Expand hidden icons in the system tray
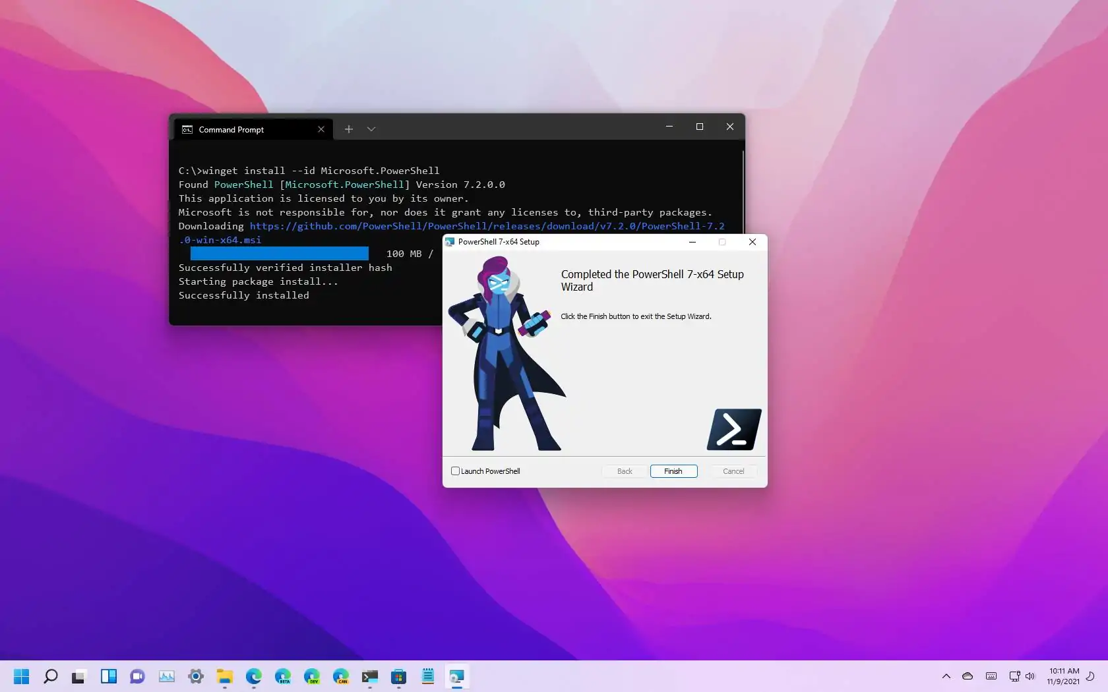 coord(946,676)
